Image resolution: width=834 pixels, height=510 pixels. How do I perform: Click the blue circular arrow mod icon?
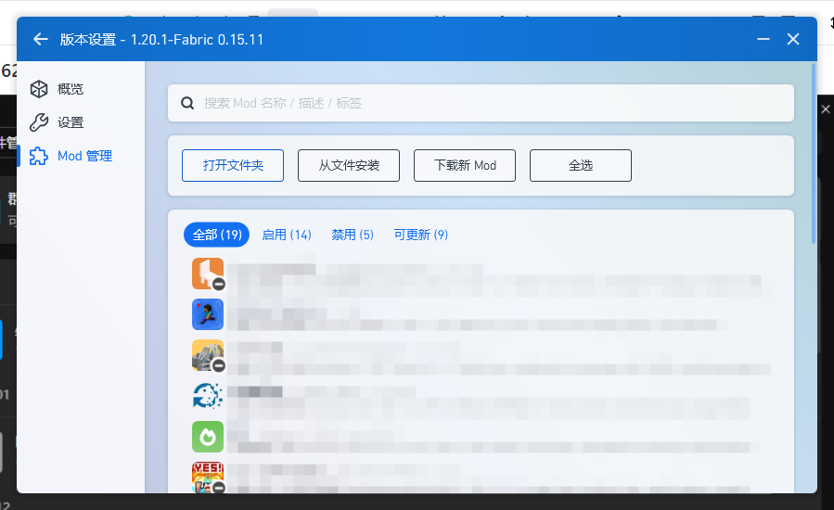tap(208, 396)
